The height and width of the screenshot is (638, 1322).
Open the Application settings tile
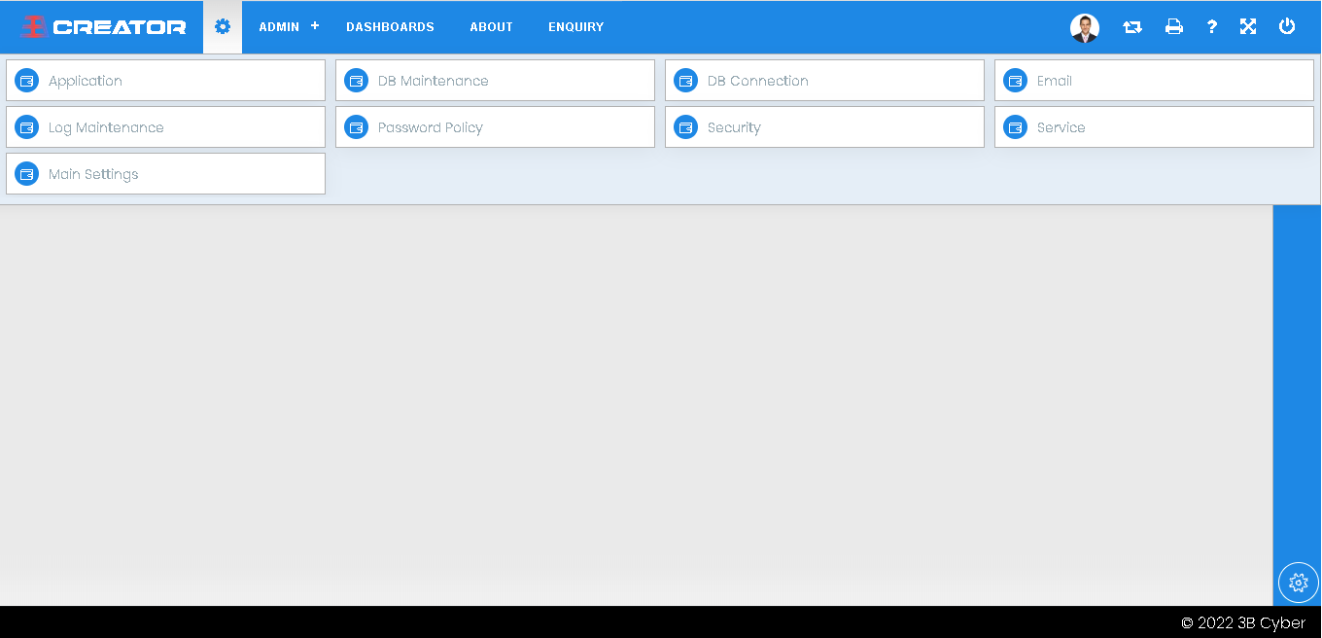click(165, 81)
